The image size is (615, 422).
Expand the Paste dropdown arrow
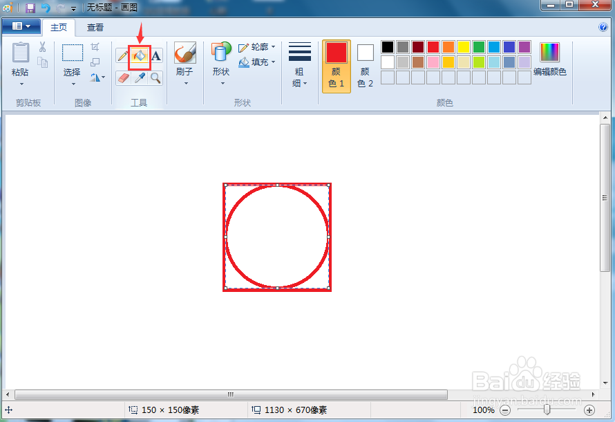coord(21,84)
